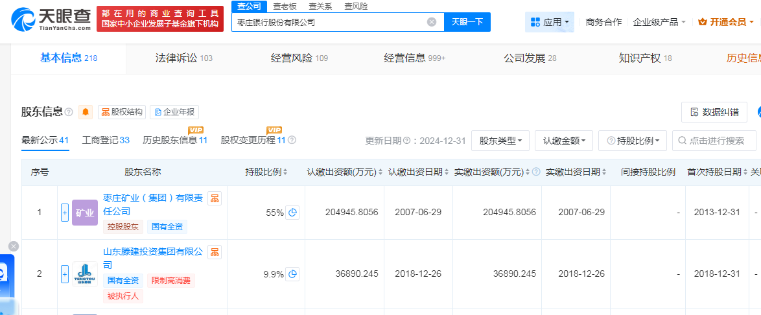This screenshot has height=315, width=761.
Task: Open 股权结构 equity structure view
Action: (122, 112)
